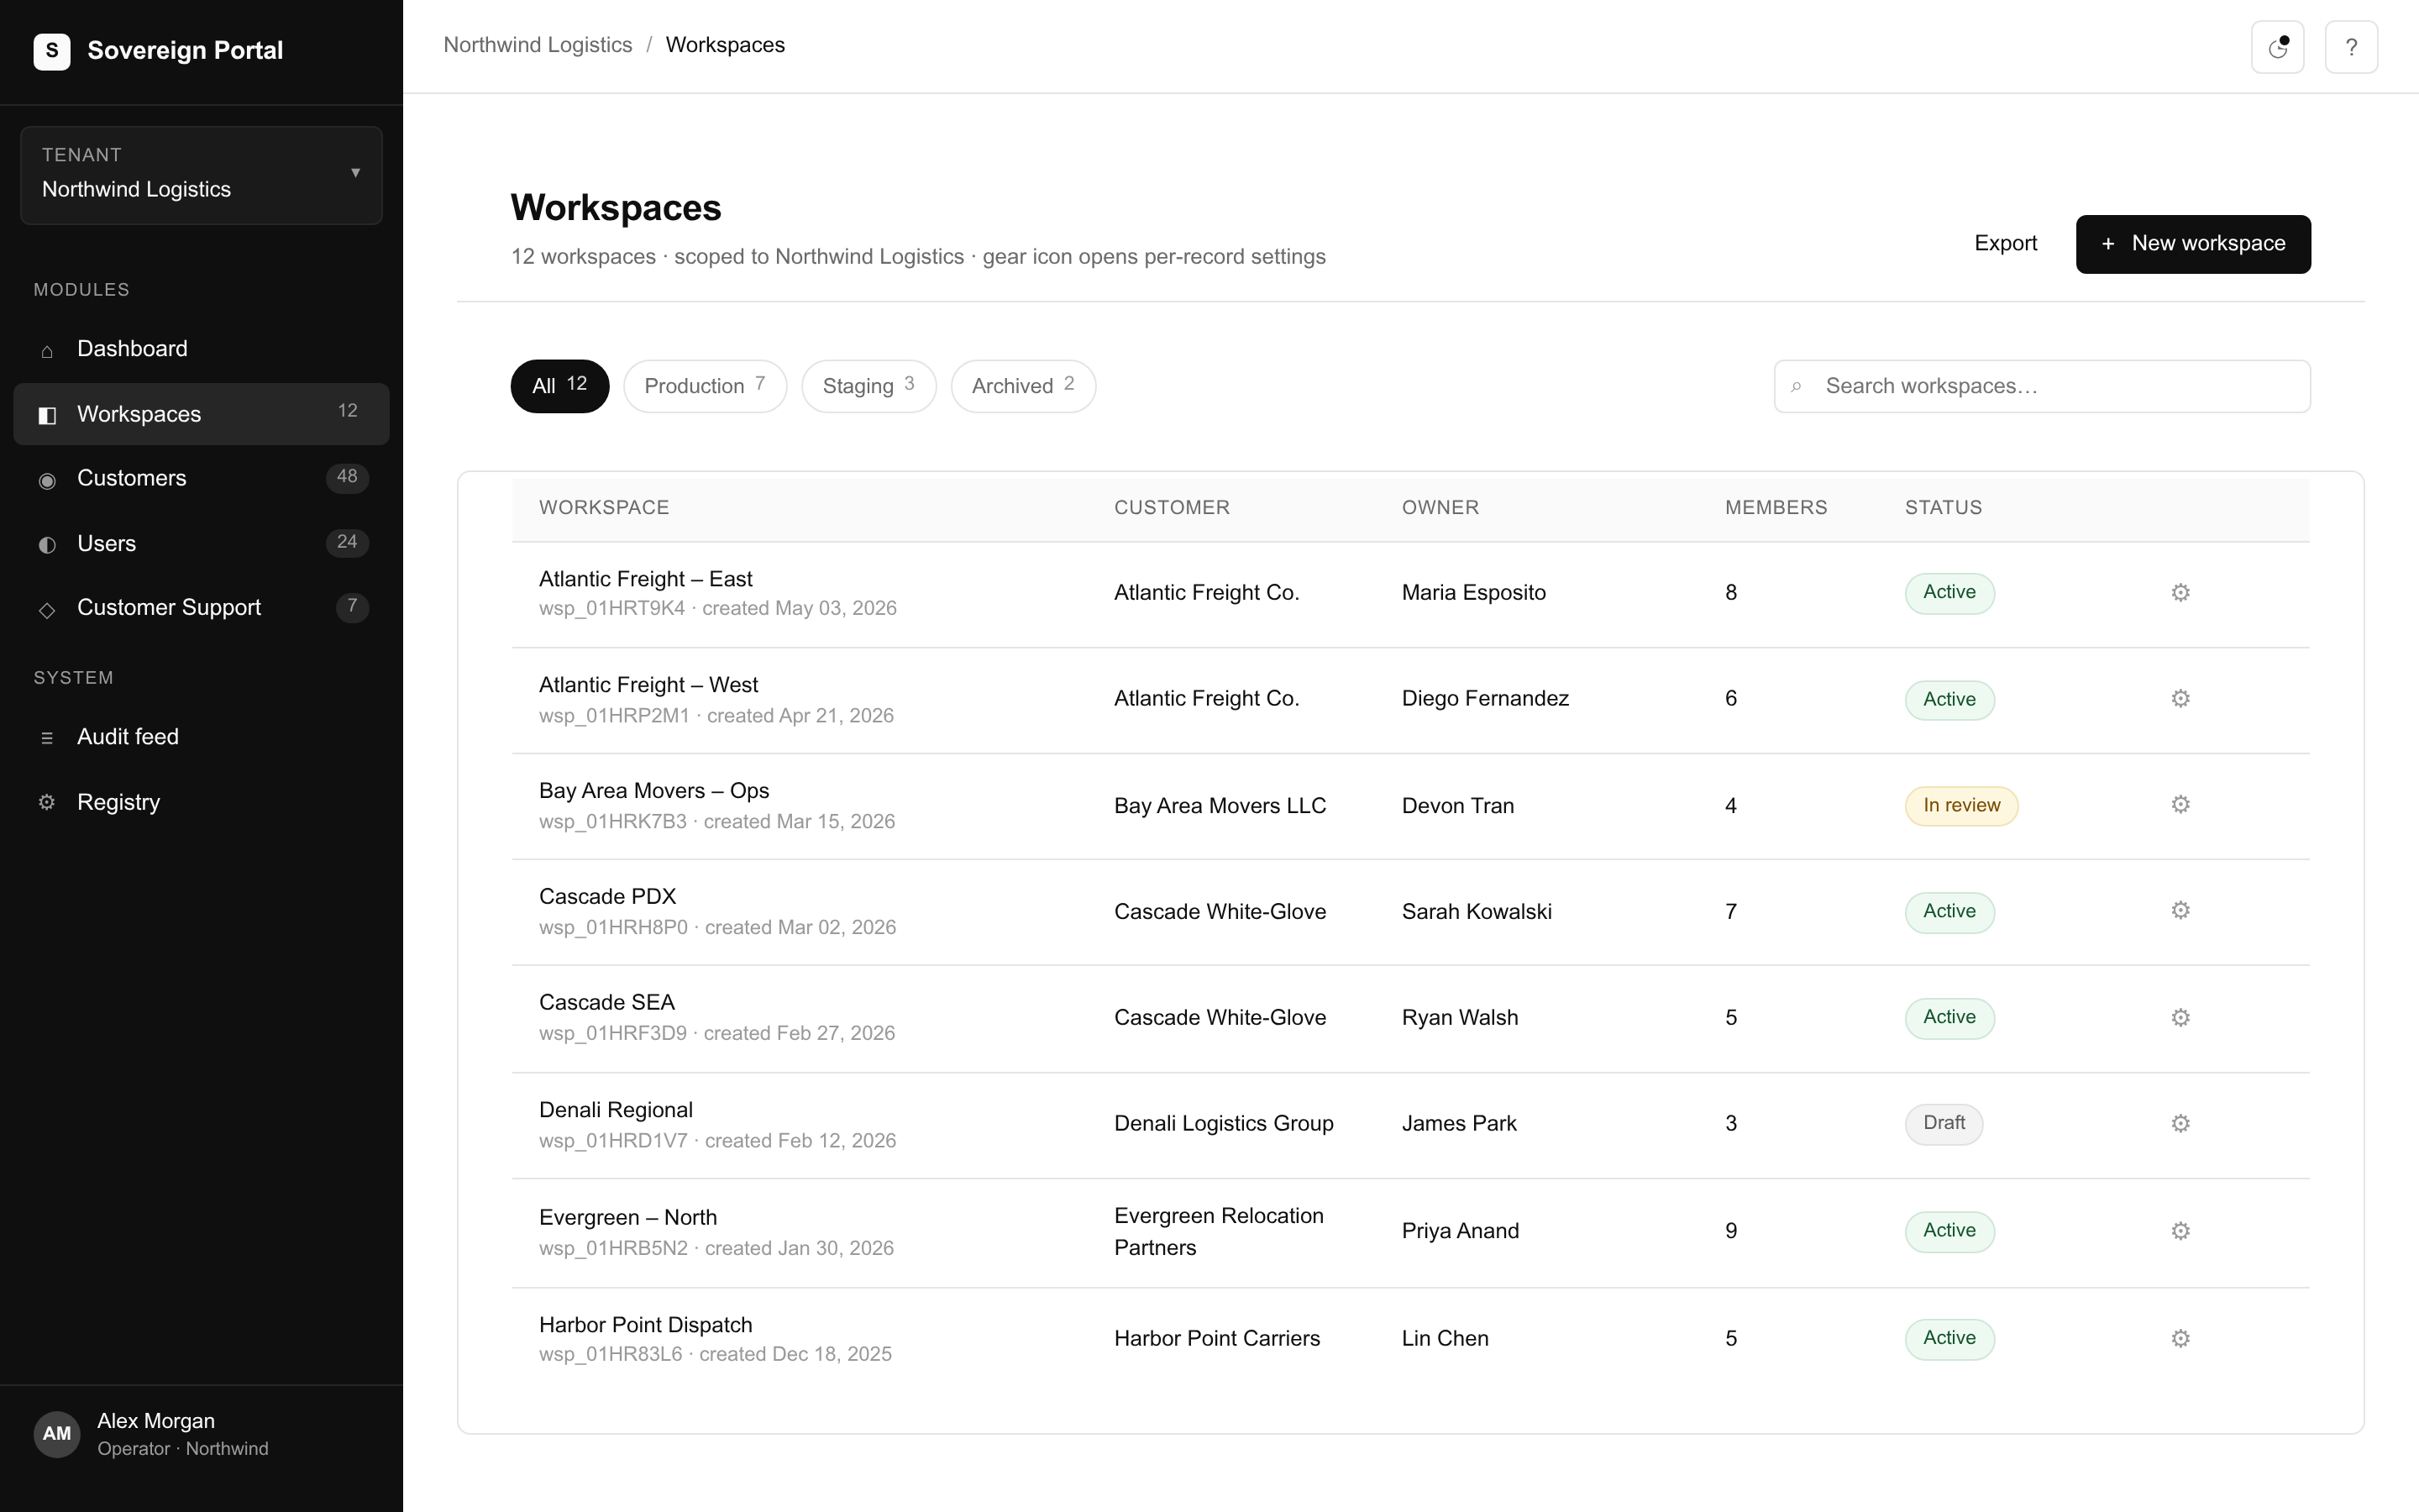Click the Workspace column header

[x=604, y=508]
